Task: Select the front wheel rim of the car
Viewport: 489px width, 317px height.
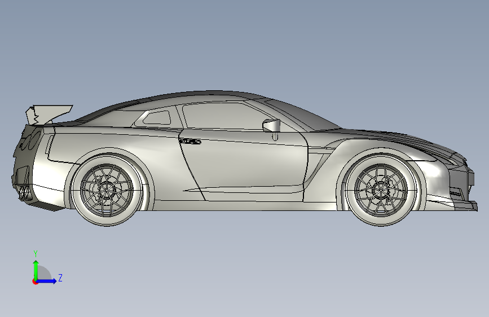Action: point(381,190)
